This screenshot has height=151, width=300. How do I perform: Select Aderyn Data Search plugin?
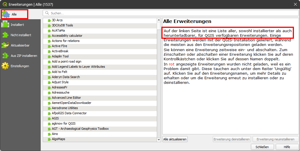(100, 77)
